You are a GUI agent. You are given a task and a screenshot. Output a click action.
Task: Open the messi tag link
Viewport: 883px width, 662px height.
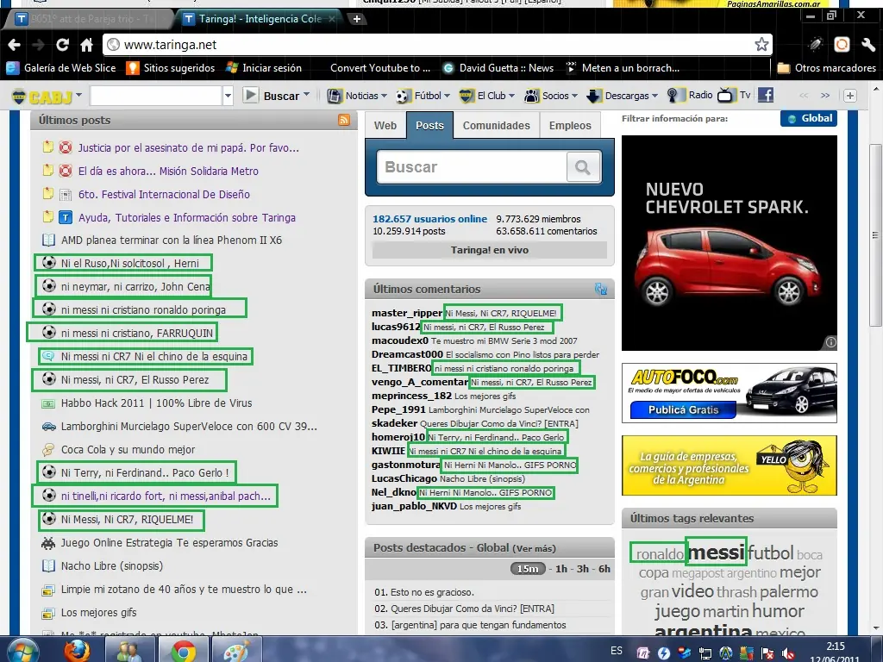[x=716, y=553]
